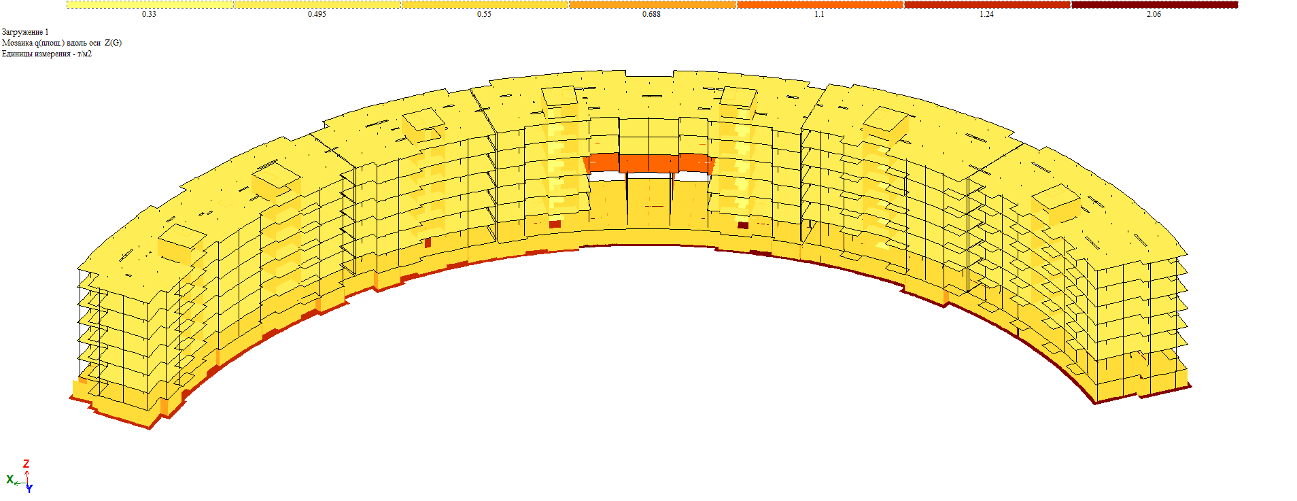Click the 2.06 dark red legend band

(x=1154, y=5)
